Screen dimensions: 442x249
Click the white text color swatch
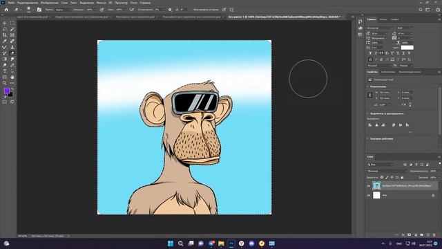tap(407, 48)
